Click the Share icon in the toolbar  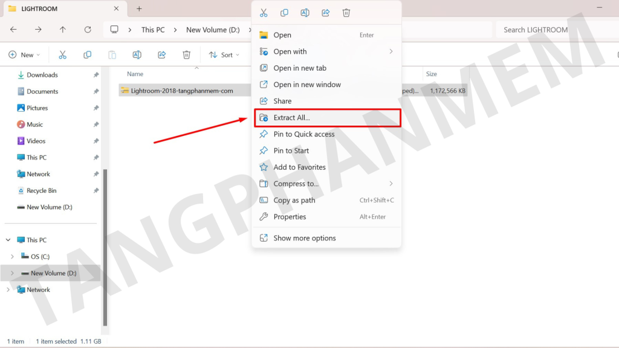[161, 55]
